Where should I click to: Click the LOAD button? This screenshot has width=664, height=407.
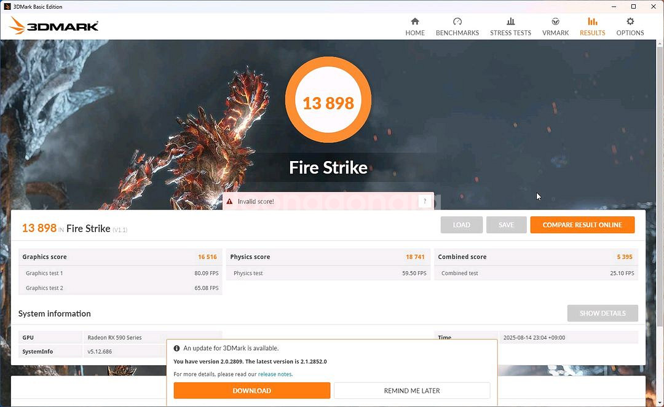(x=462, y=225)
